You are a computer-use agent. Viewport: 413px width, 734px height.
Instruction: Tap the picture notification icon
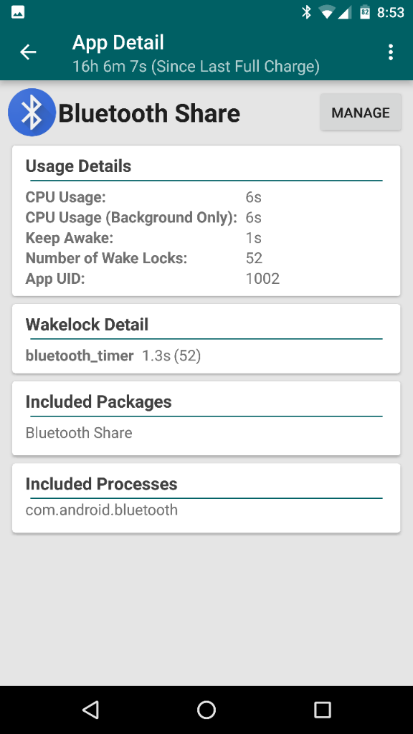coord(18,12)
